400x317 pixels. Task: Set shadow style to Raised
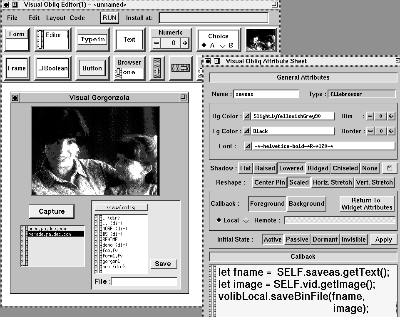[265, 168]
